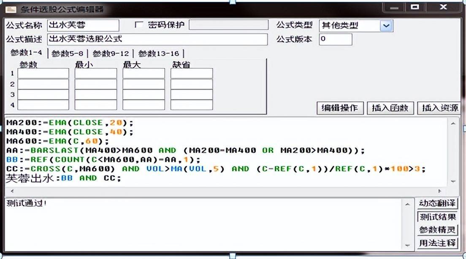Click the MA400 code line
Image resolution: width=466 pixels, height=259 pixels.
(x=70, y=132)
